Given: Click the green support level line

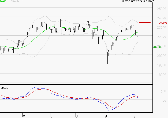Looking at the screenshot, I should click(145, 47).
